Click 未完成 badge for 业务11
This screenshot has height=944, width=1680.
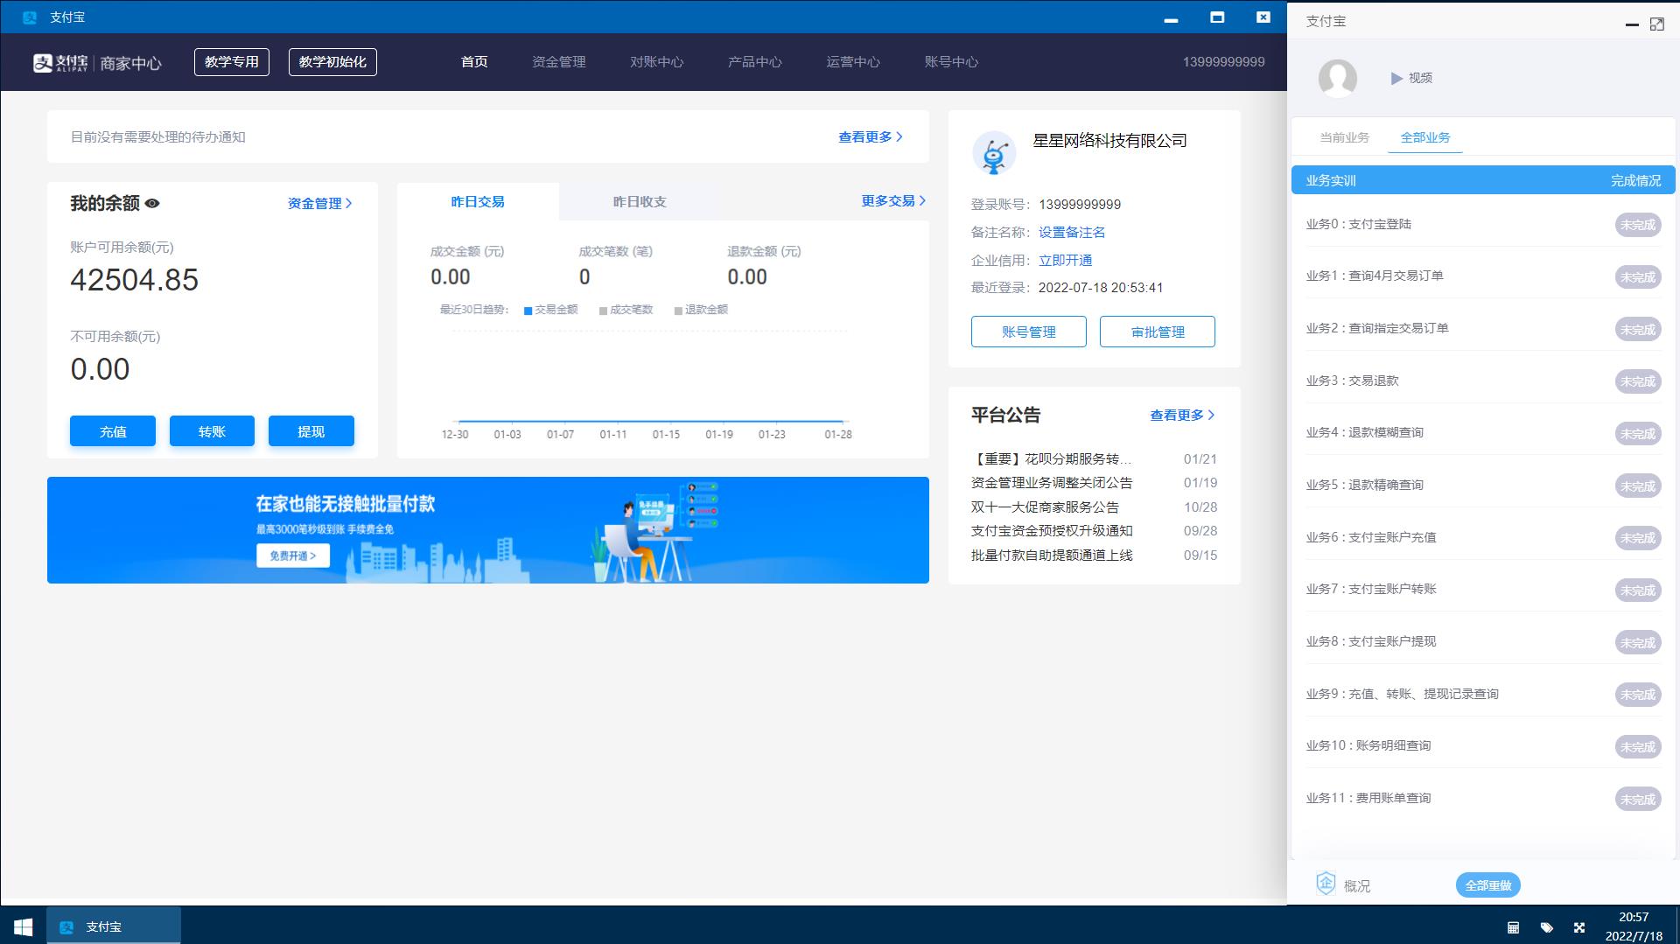[x=1637, y=800]
